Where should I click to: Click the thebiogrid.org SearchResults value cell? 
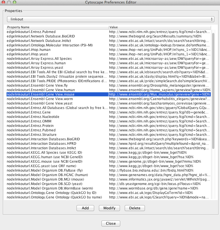tap(159, 36)
